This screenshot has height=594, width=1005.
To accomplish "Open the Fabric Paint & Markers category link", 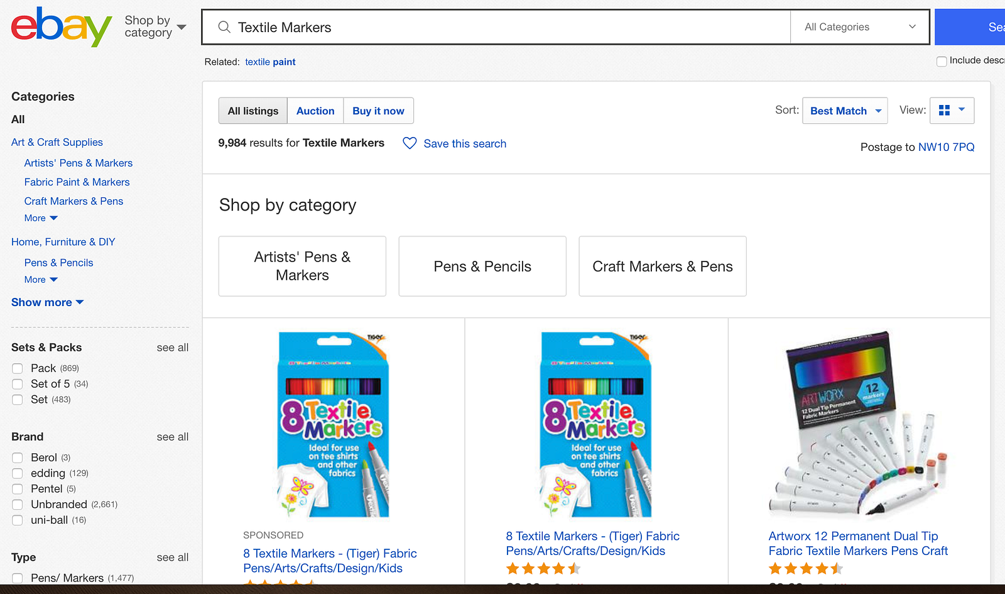I will point(77,182).
